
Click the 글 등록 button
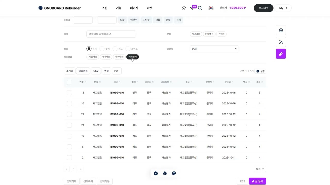pos(257,181)
